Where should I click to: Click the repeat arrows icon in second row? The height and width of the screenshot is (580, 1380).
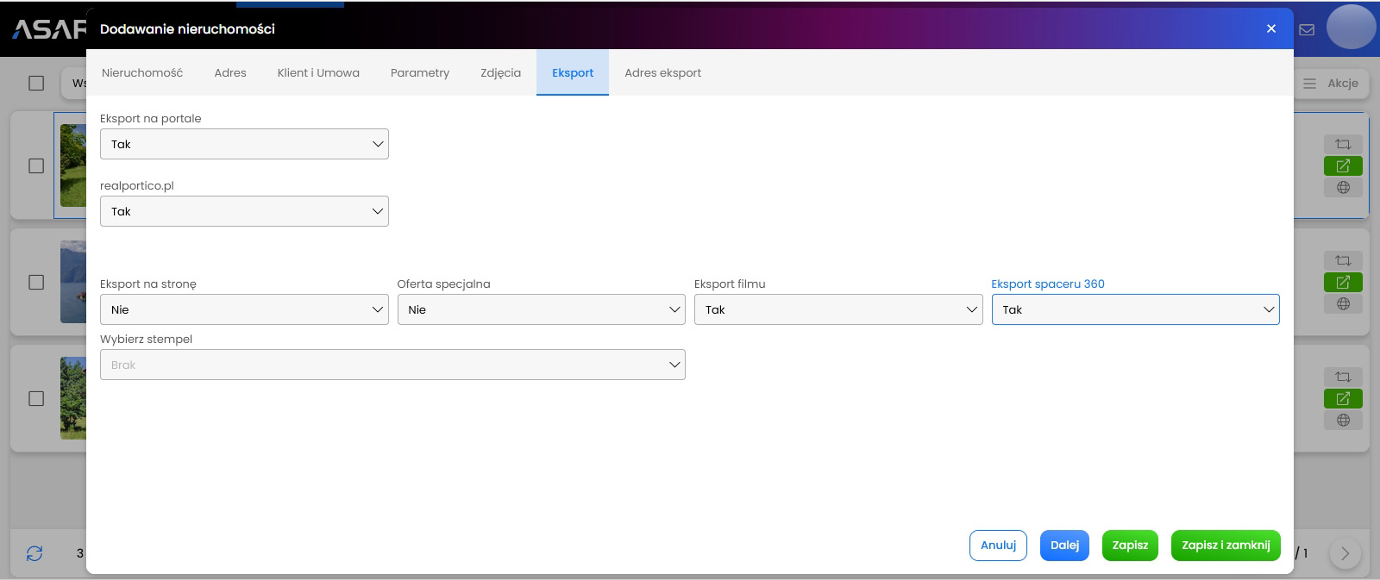(x=1343, y=260)
